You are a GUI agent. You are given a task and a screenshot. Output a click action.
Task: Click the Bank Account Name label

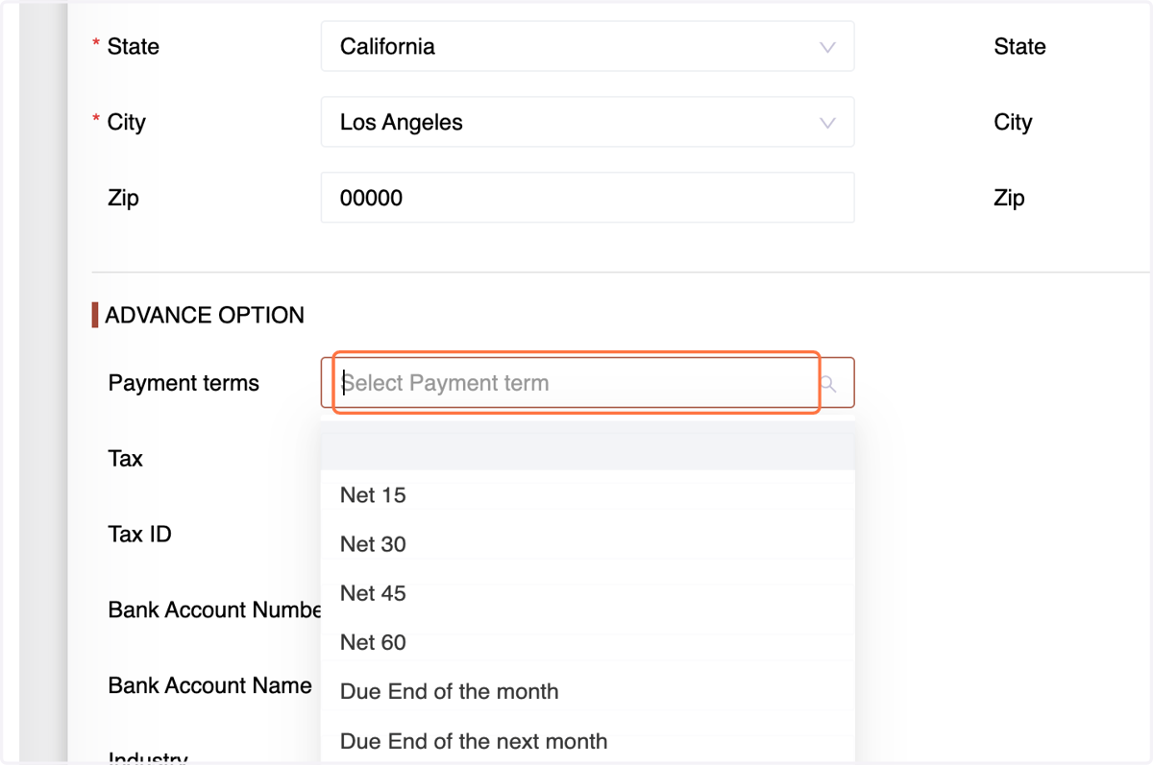coord(209,685)
